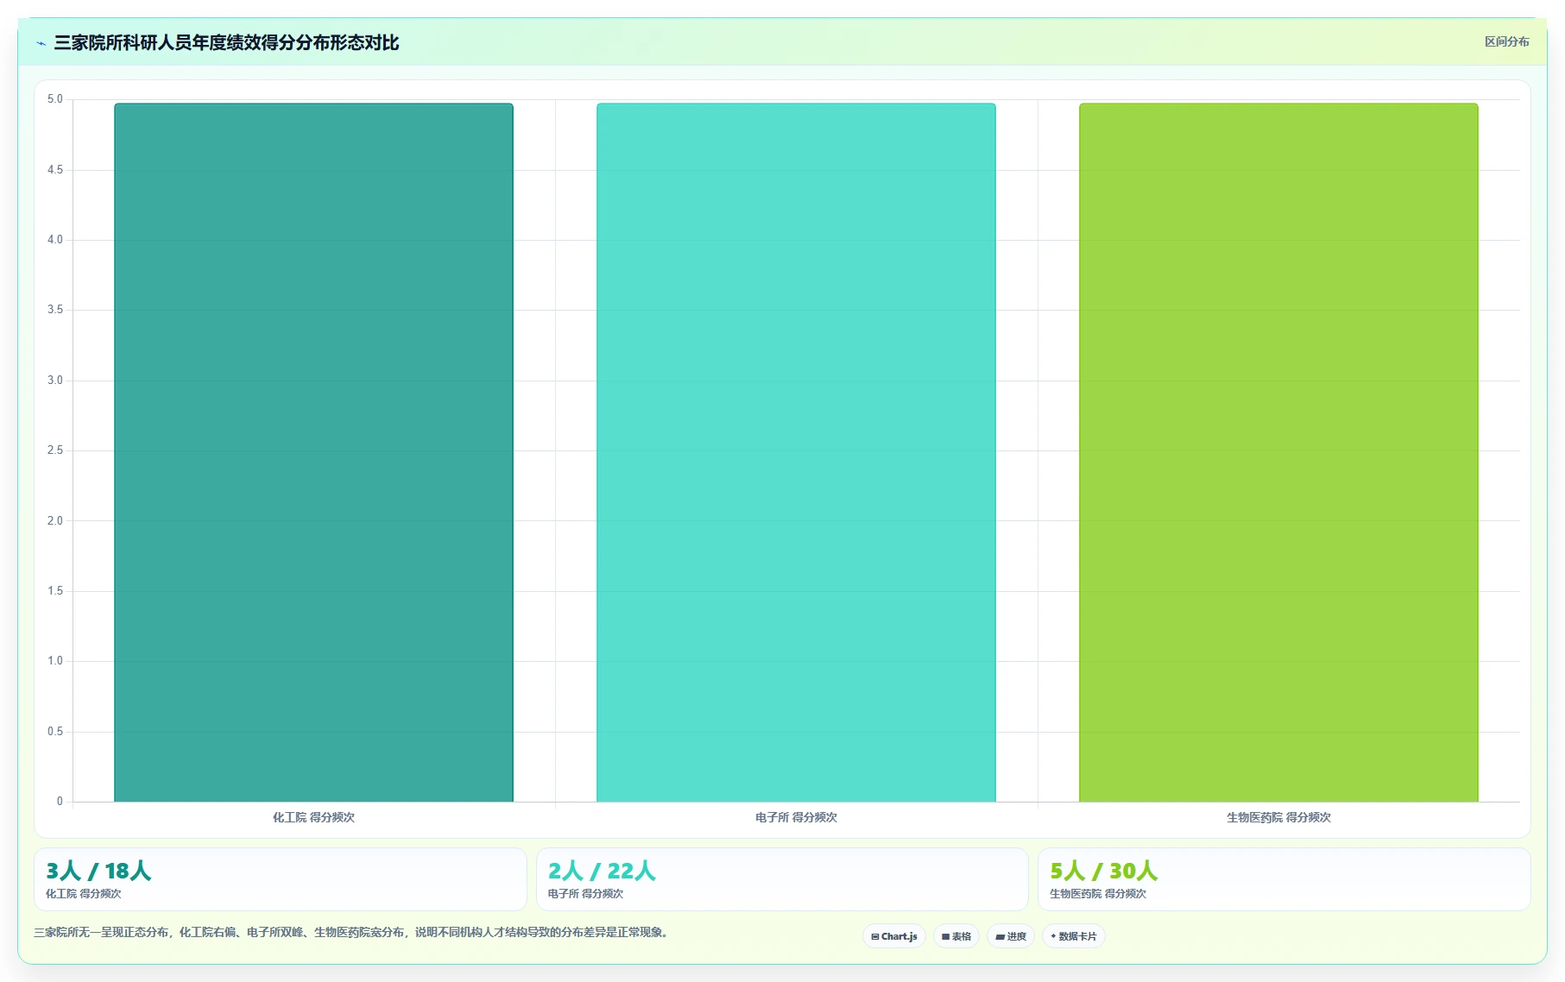Click the 电子所 得分频次 axis label
This screenshot has height=982, width=1565.
(x=796, y=817)
